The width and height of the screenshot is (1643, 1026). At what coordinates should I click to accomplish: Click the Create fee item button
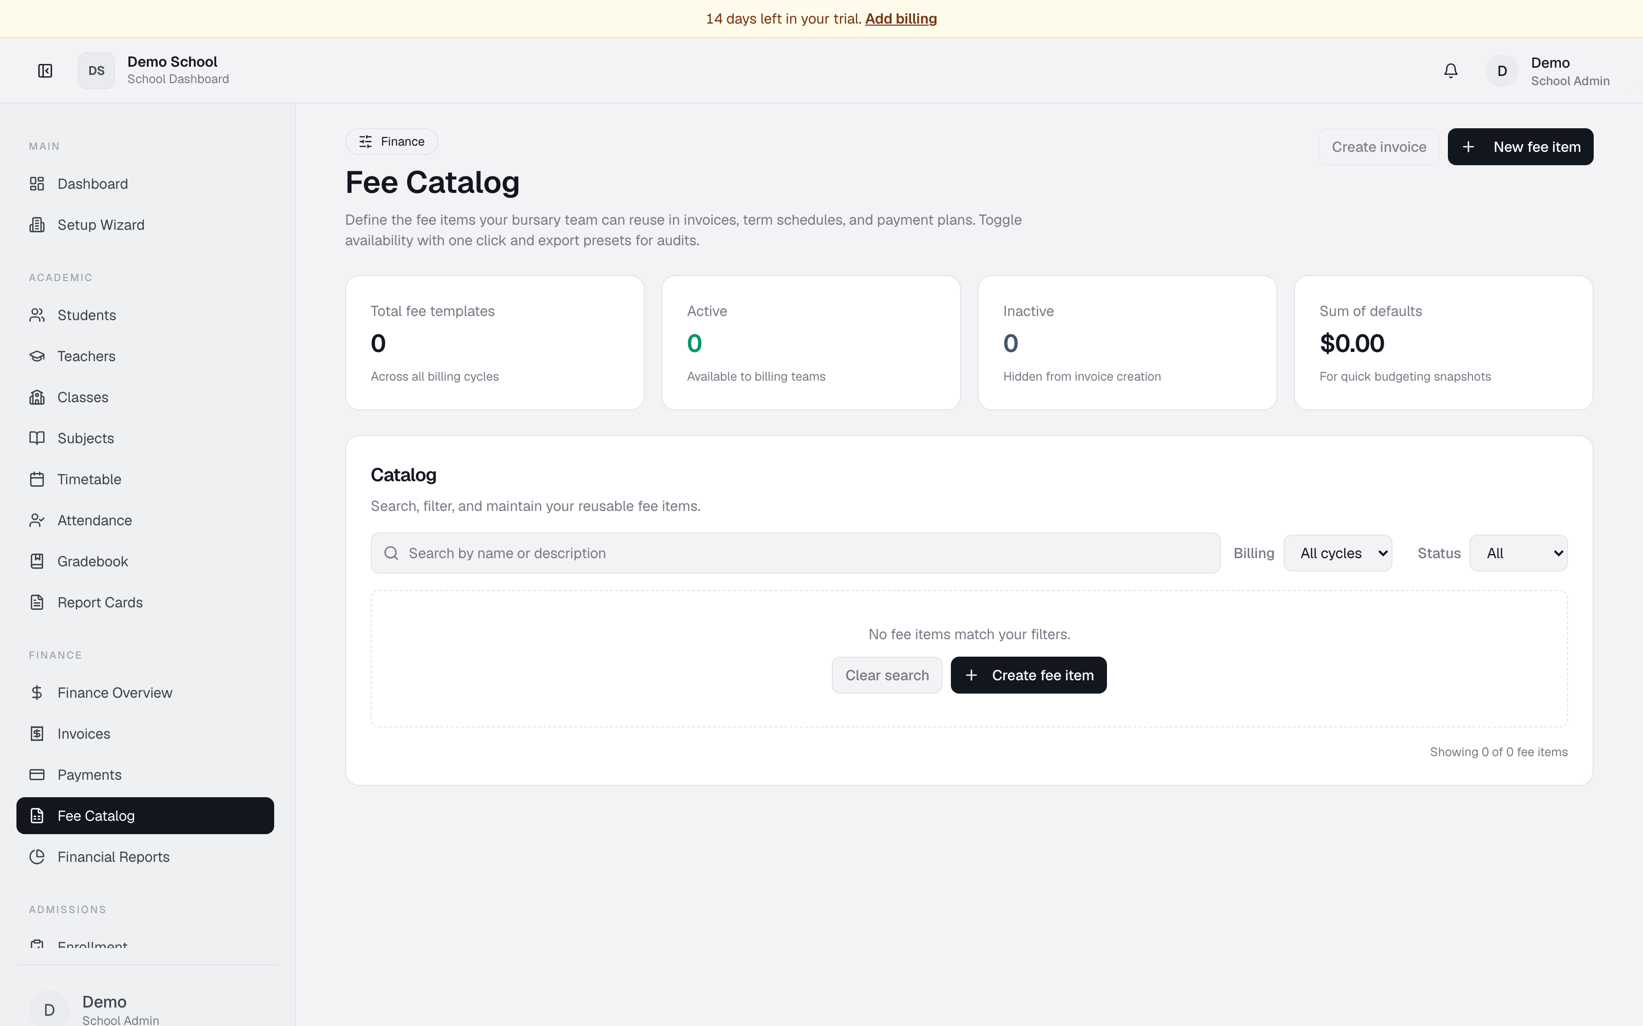point(1028,675)
